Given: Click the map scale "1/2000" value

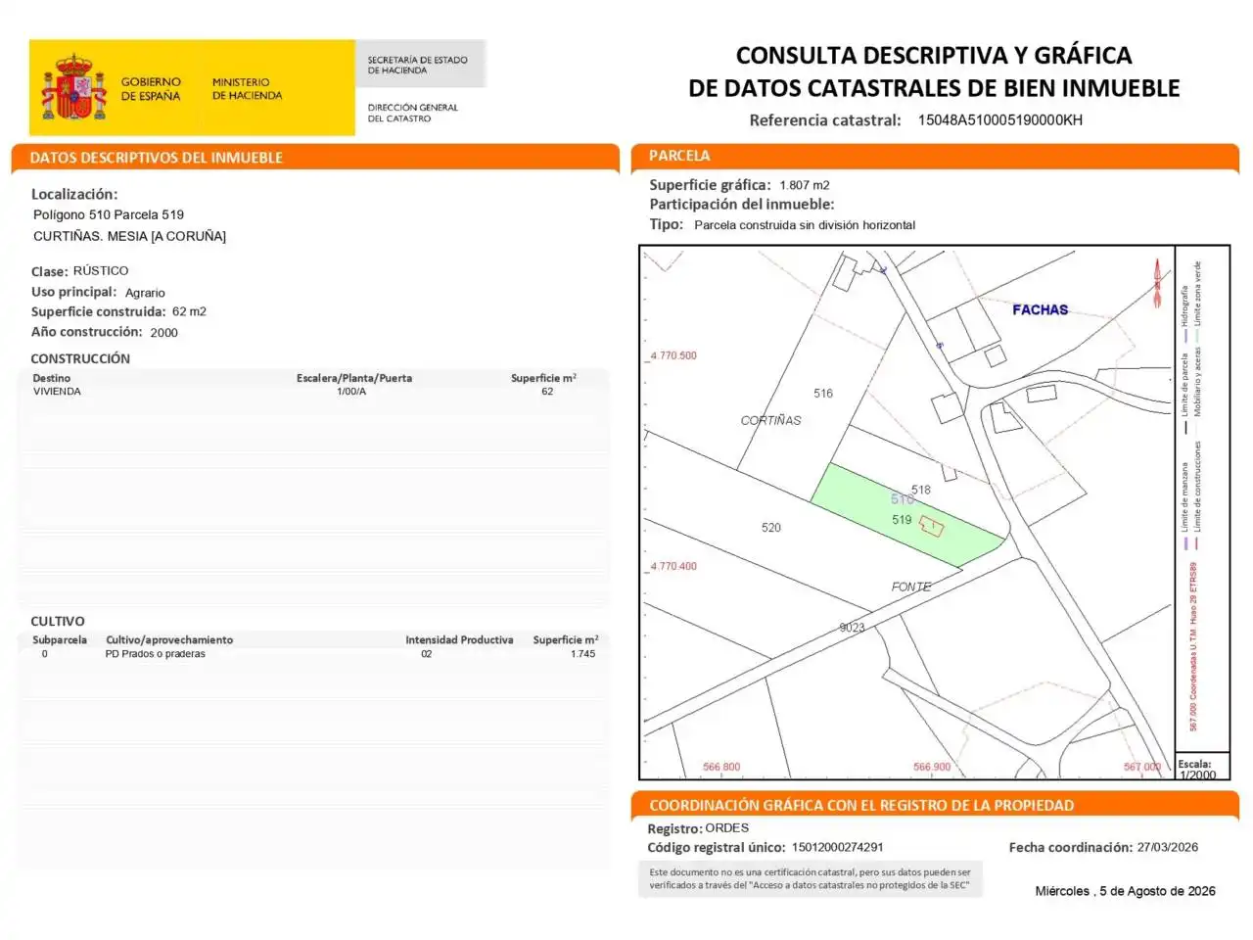Looking at the screenshot, I should click(x=1197, y=775).
